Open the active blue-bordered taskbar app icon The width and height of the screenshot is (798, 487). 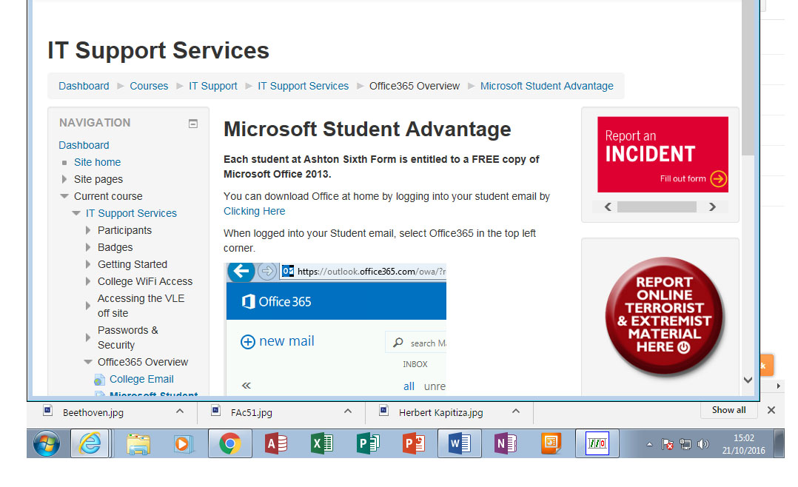(597, 444)
